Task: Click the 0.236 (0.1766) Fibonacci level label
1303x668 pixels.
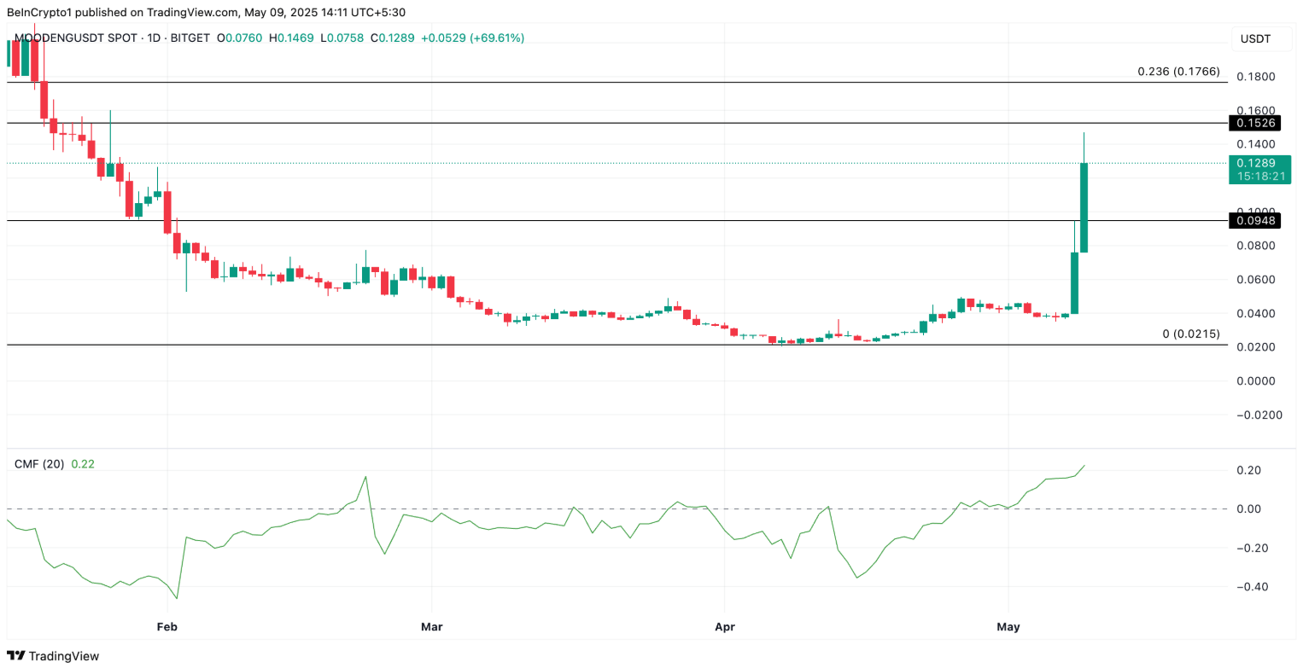Action: pos(1177,73)
